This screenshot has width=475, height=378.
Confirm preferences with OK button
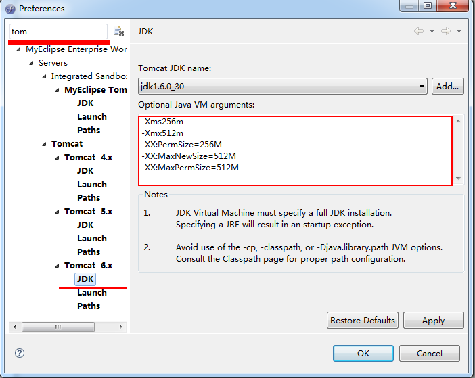pos(363,353)
